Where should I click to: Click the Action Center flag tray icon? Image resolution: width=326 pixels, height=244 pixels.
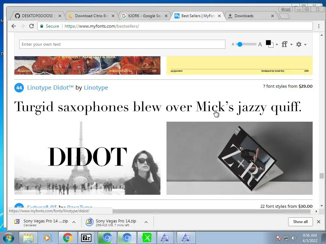click(x=279, y=238)
